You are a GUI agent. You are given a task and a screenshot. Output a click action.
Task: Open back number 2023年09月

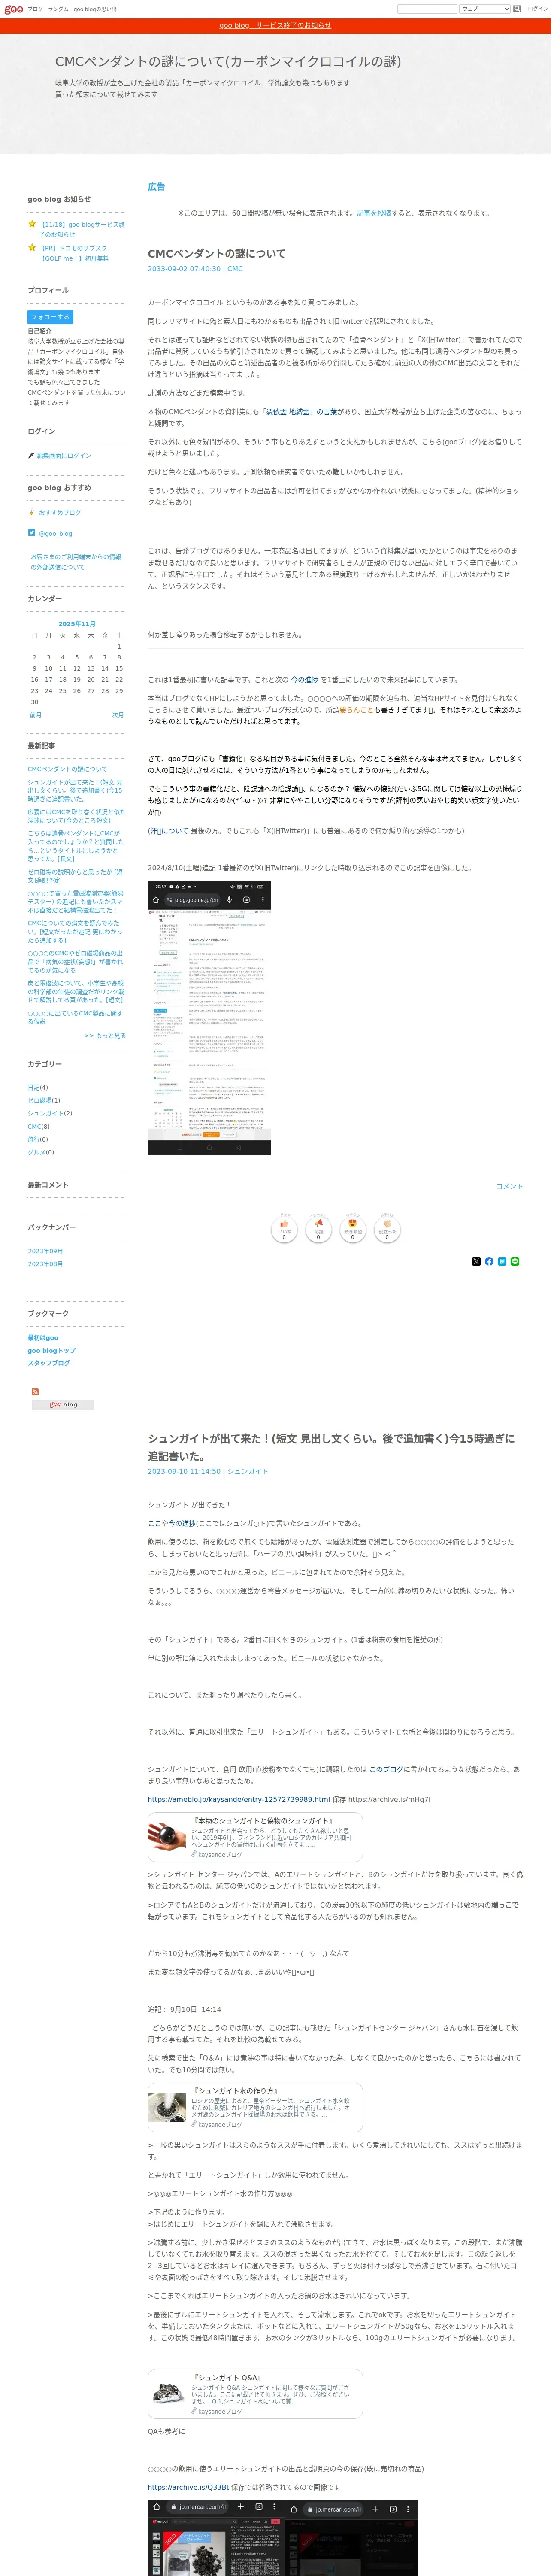click(45, 1251)
